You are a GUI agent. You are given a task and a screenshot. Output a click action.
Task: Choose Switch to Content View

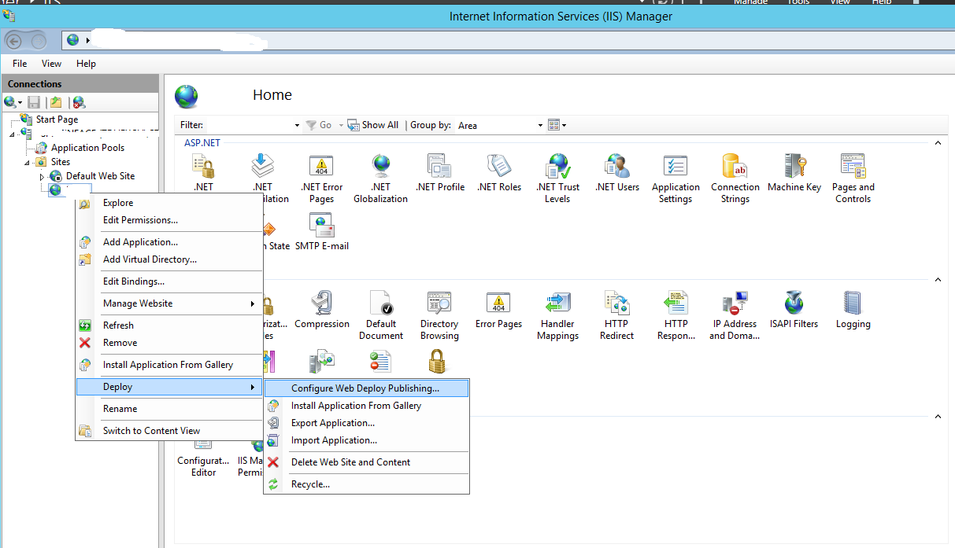tap(169, 431)
